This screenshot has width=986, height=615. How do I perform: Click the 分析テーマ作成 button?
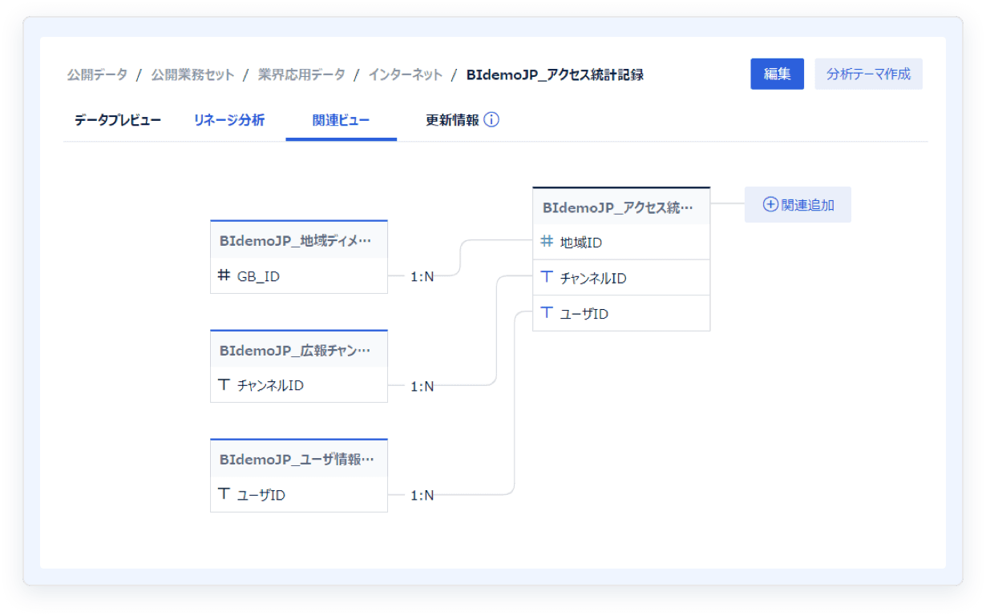tap(868, 74)
